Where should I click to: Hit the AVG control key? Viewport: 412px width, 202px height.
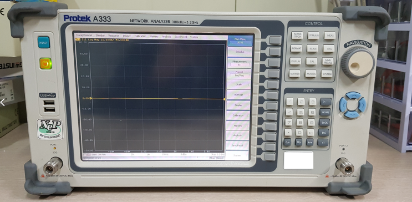pyautogui.click(x=328, y=48)
